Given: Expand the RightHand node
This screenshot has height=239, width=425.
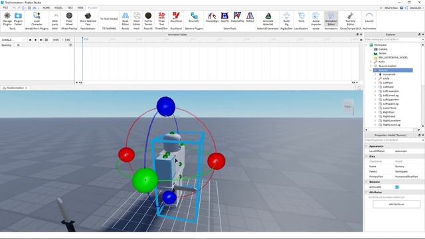Looking at the screenshot, I should point(375,116).
